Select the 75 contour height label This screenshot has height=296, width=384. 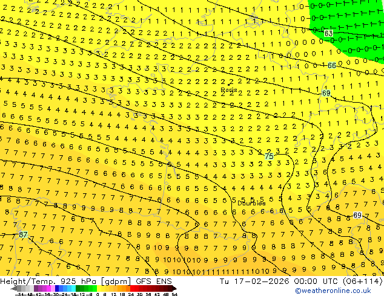pyautogui.click(x=269, y=156)
